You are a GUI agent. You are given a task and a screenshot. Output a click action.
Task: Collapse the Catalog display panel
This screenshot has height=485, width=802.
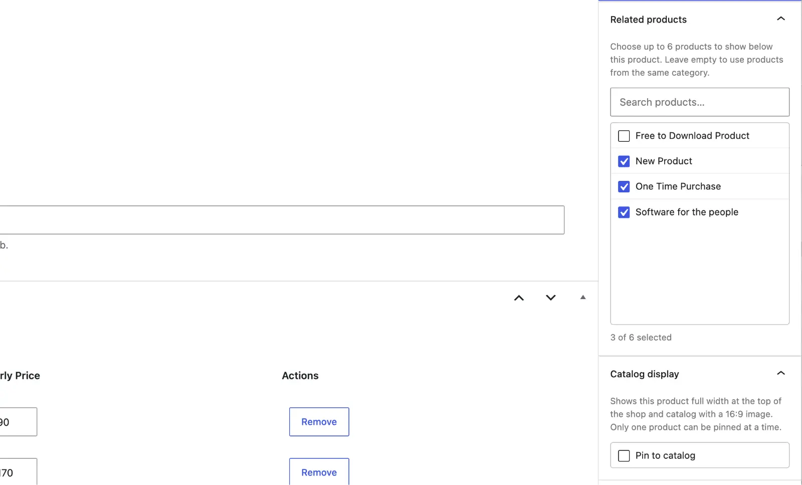pos(780,373)
